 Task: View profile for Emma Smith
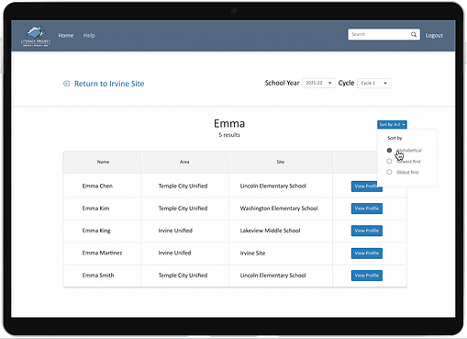(366, 276)
